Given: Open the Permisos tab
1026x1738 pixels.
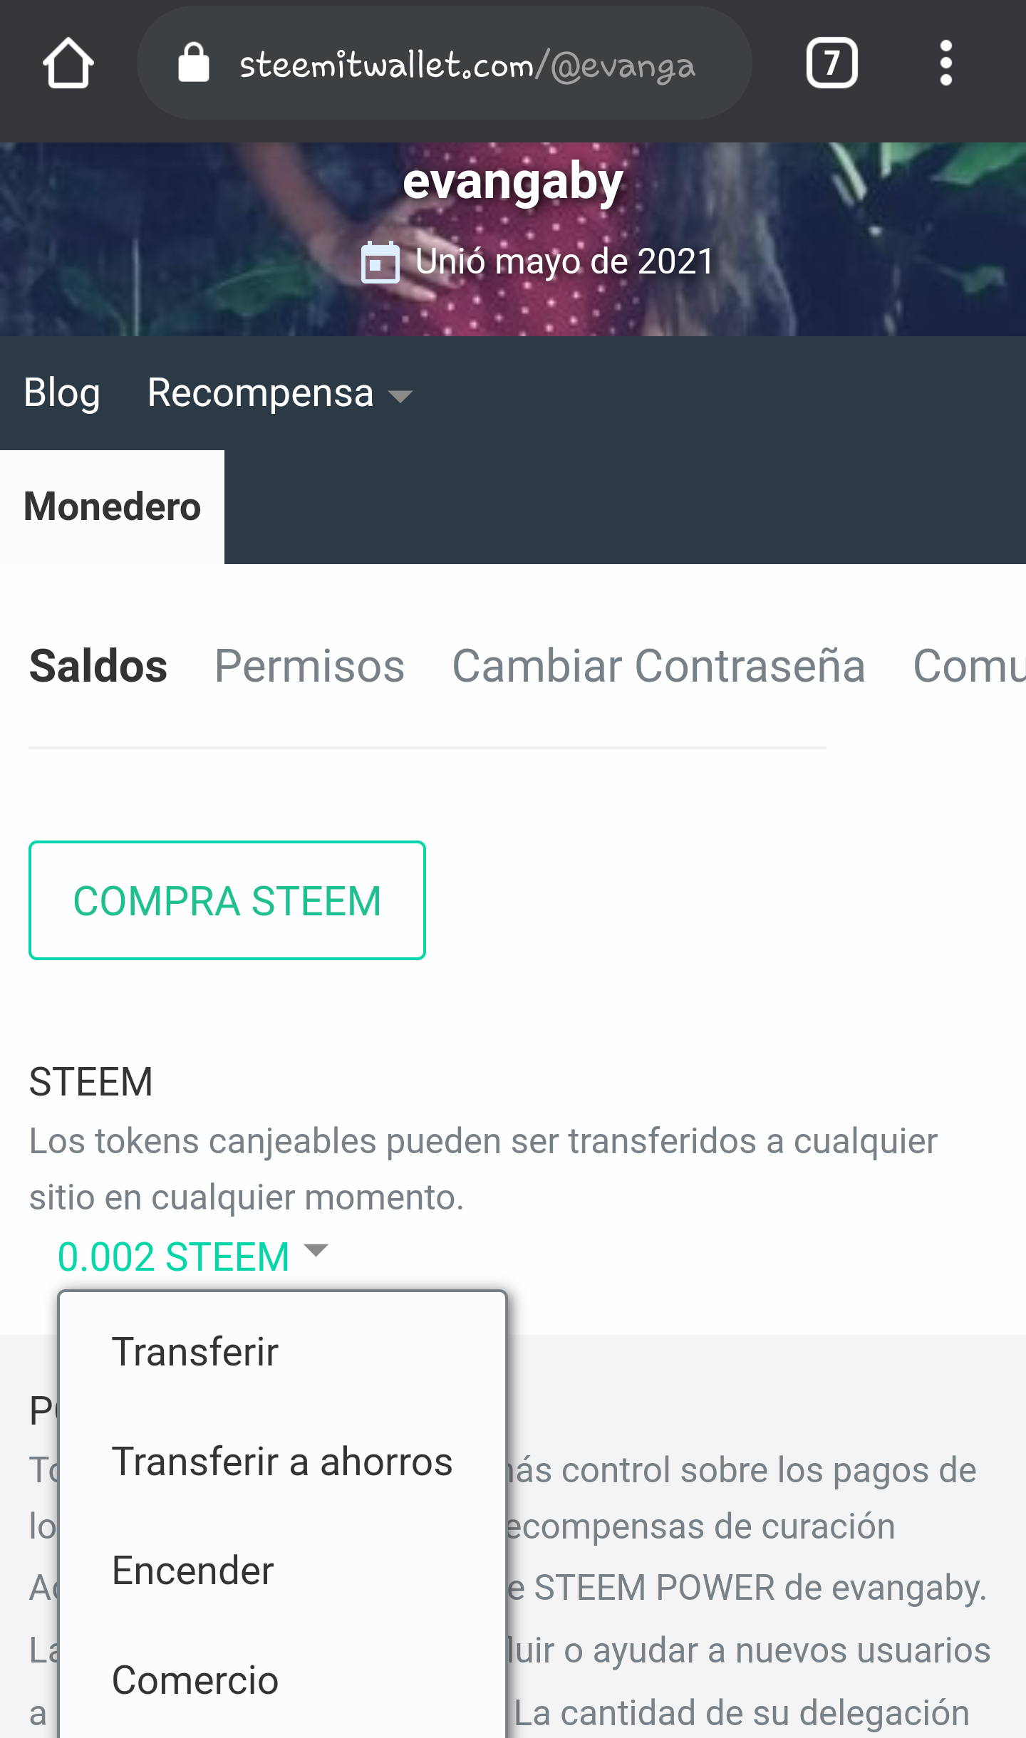Looking at the screenshot, I should click(310, 666).
